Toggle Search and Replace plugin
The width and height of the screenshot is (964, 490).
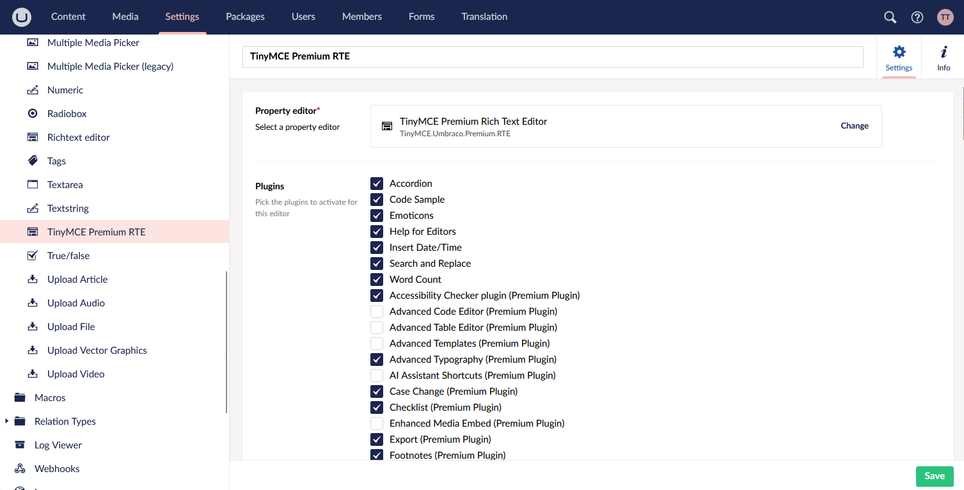click(x=377, y=264)
